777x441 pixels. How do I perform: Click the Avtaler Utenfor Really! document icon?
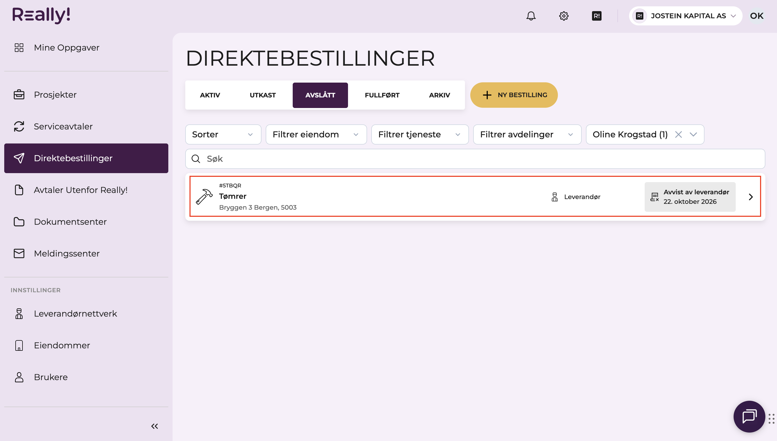pyautogui.click(x=19, y=190)
